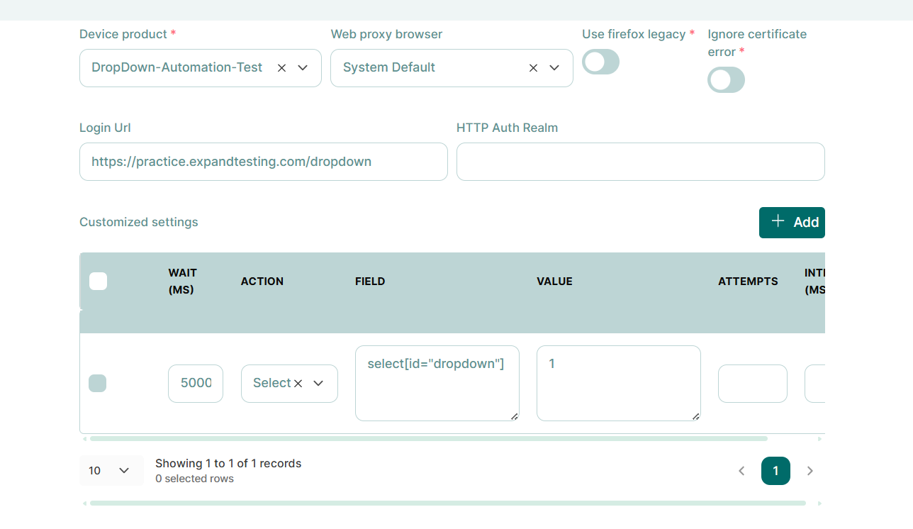
Task: Check the select-all checkbox in table header
Action: [99, 282]
